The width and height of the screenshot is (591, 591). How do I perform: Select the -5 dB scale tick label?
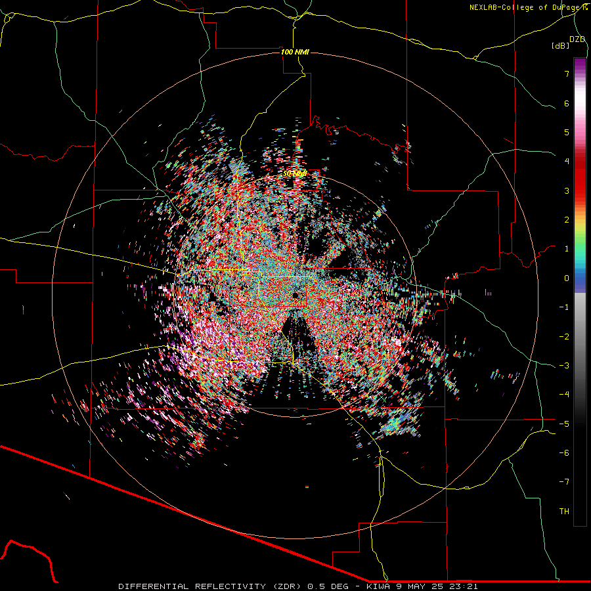point(564,424)
